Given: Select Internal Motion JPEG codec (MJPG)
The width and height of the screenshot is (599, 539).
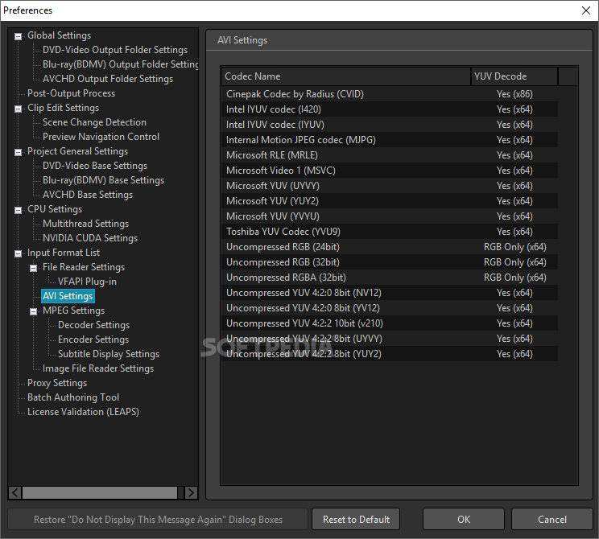Looking at the screenshot, I should click(x=390, y=140).
